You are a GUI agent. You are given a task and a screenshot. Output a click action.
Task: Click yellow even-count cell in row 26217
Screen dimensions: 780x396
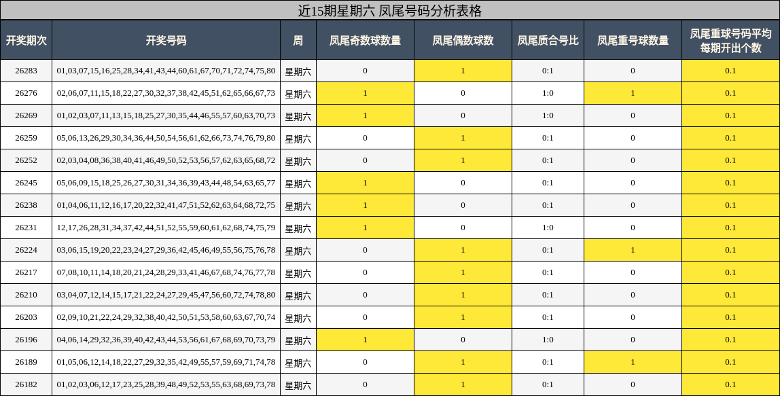(x=463, y=272)
